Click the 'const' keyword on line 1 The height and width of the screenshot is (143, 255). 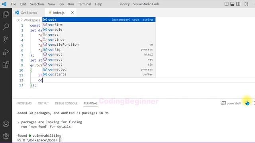tap(35, 25)
